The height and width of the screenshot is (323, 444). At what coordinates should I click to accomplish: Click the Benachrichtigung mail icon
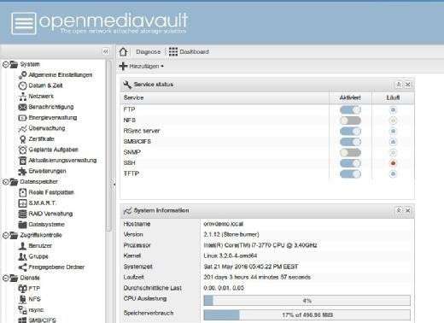(x=22, y=107)
